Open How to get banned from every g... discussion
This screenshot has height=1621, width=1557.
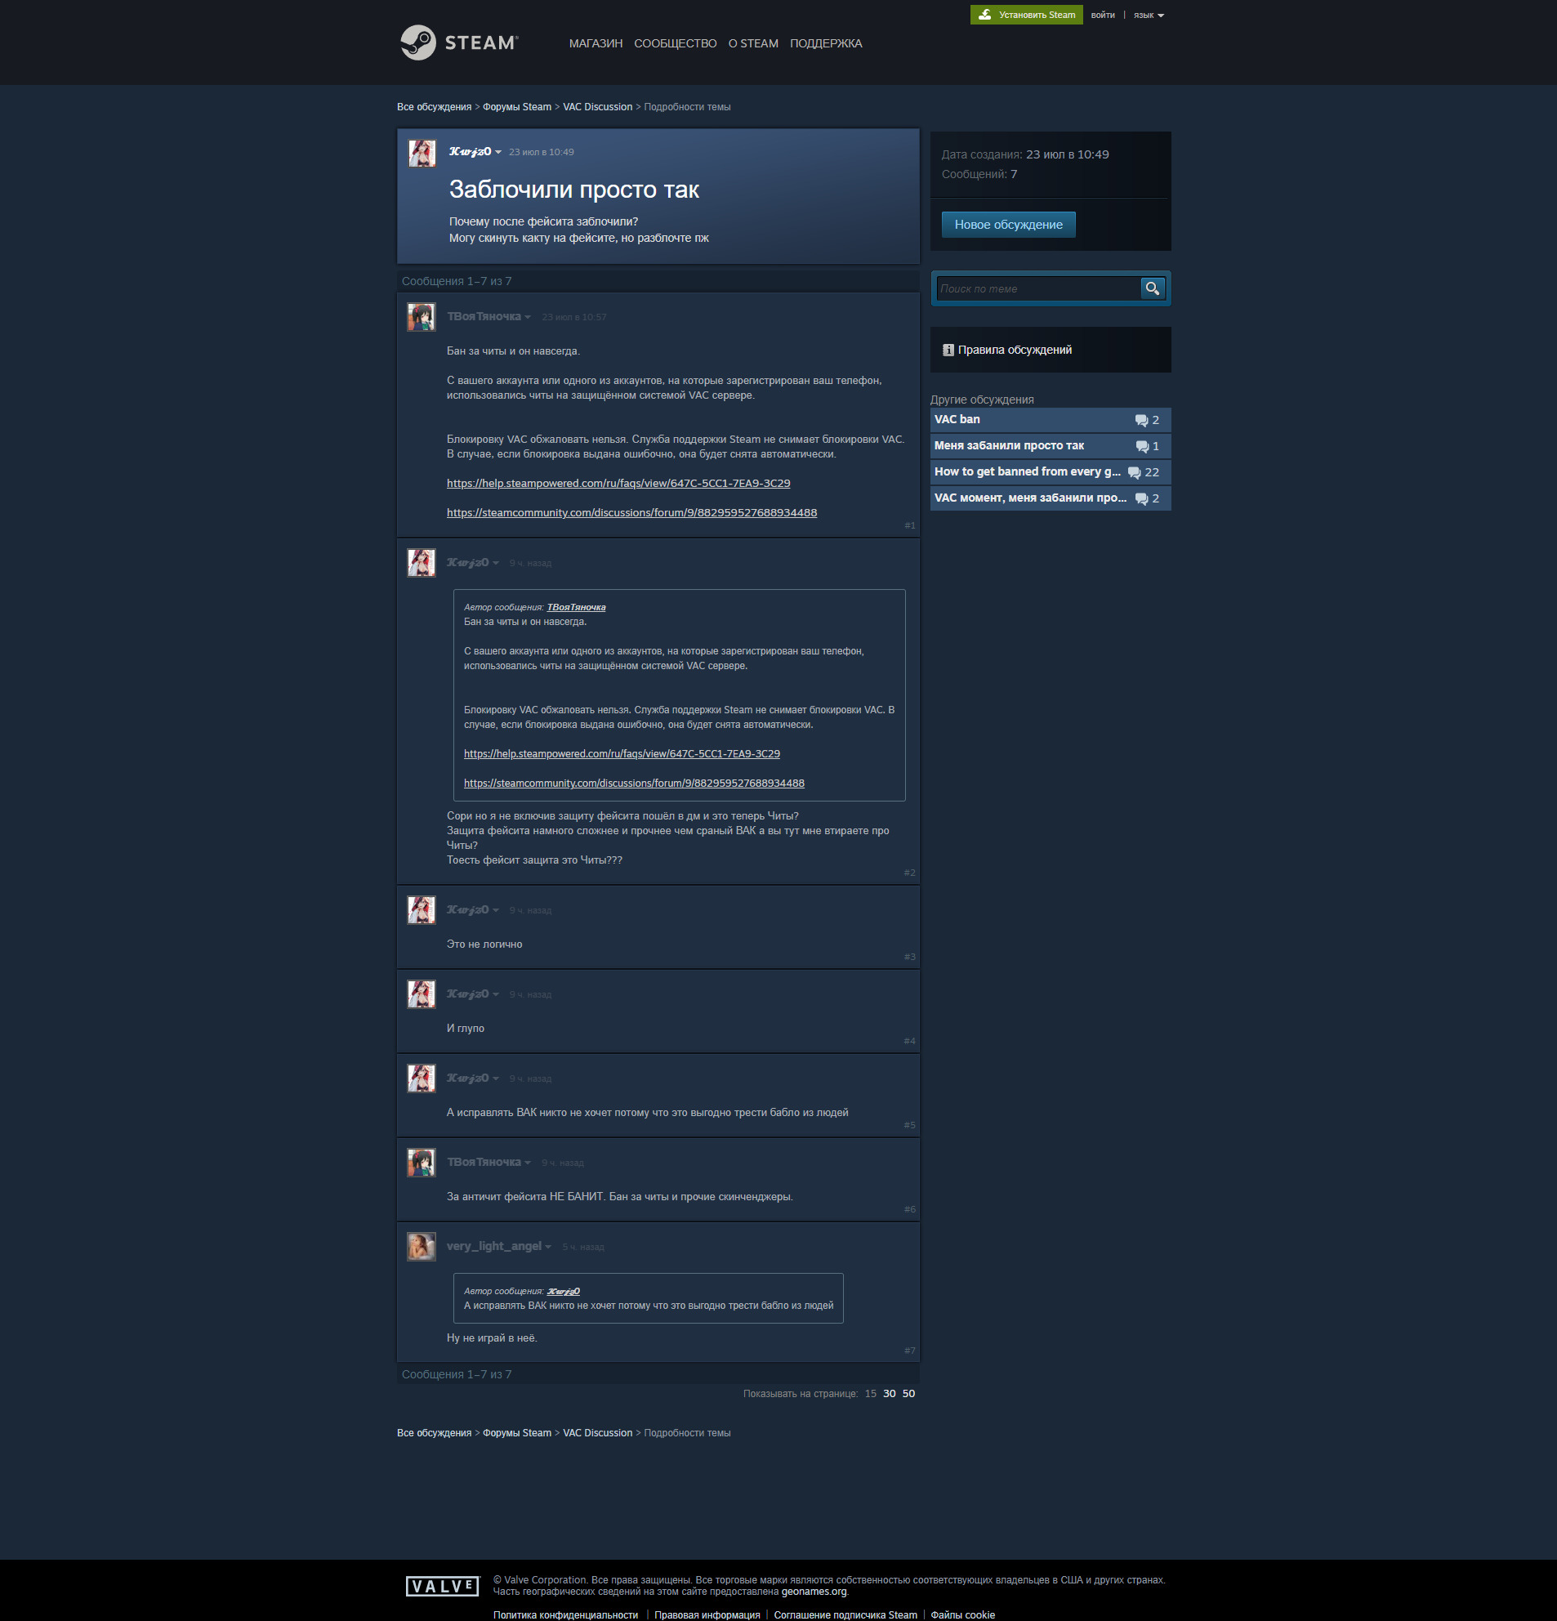(x=1051, y=472)
